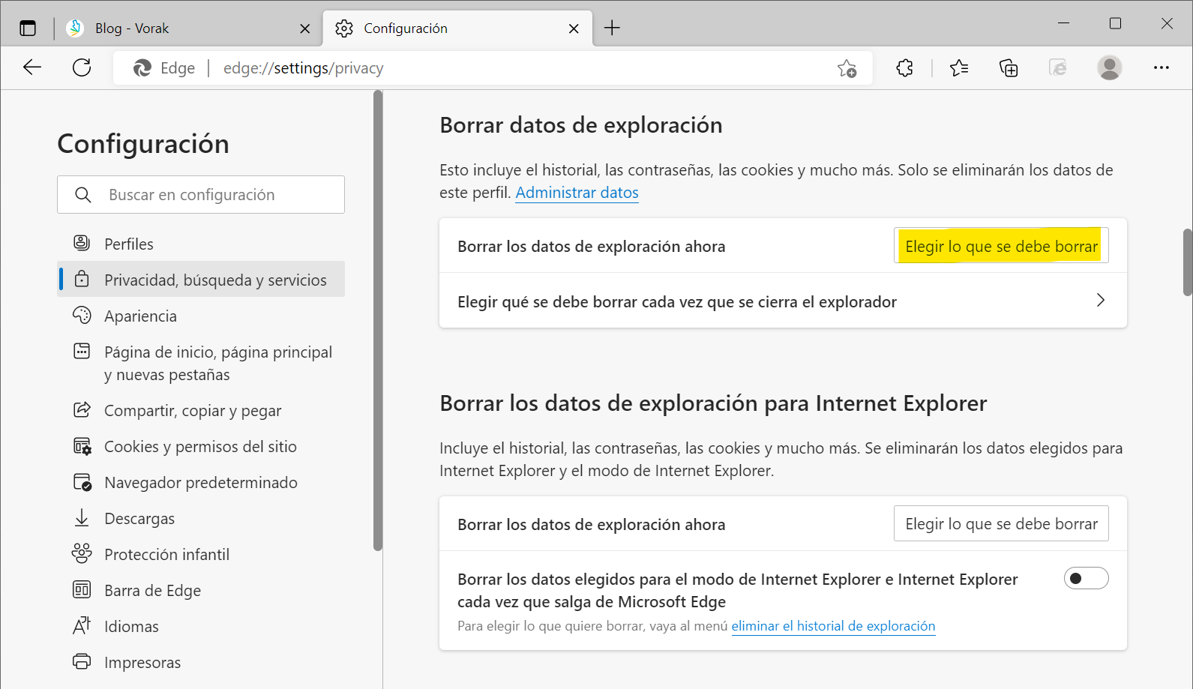
Task: Open the Apariencia settings section
Action: (201, 316)
